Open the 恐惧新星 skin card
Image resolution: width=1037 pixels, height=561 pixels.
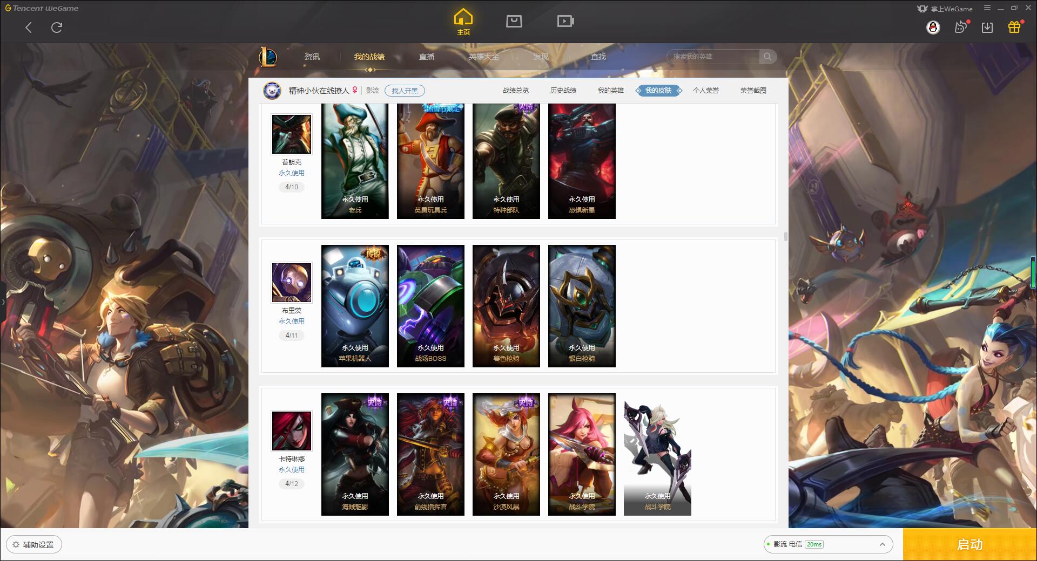(x=582, y=161)
